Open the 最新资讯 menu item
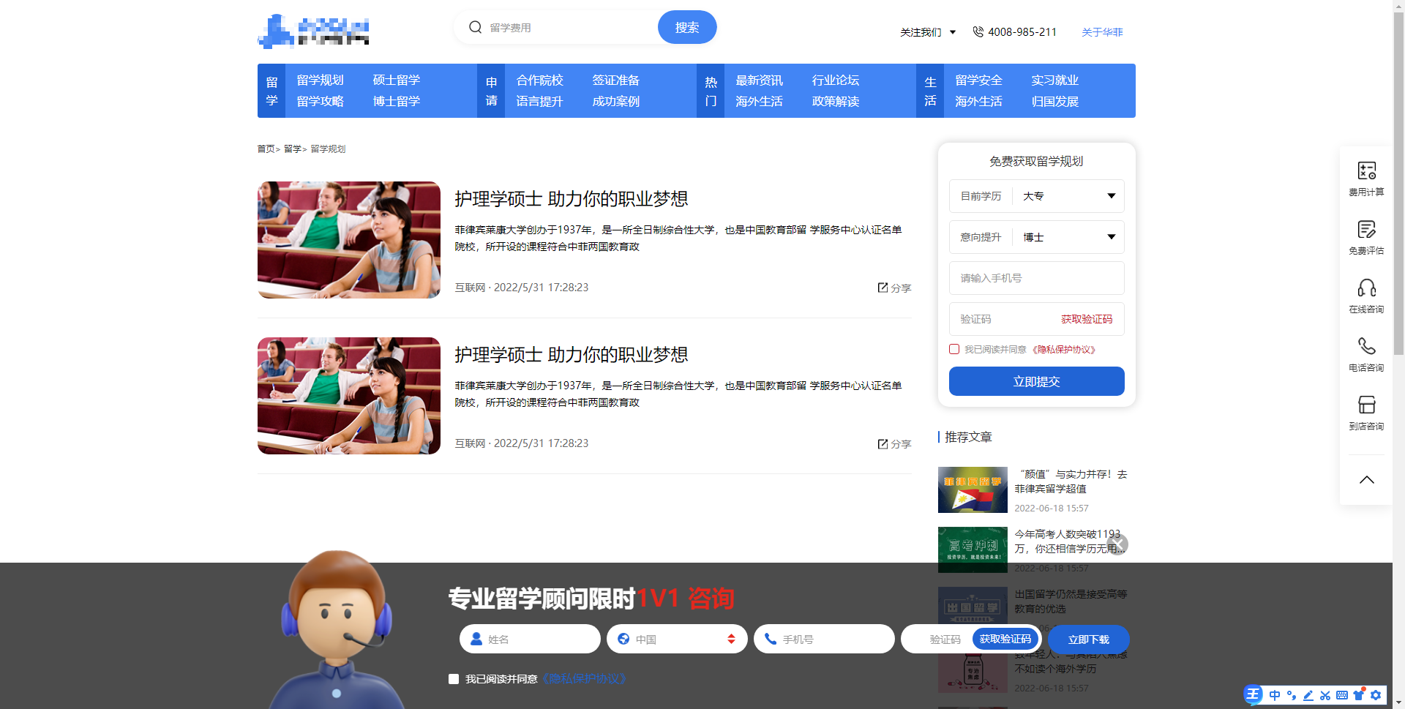The height and width of the screenshot is (709, 1405). [760, 80]
